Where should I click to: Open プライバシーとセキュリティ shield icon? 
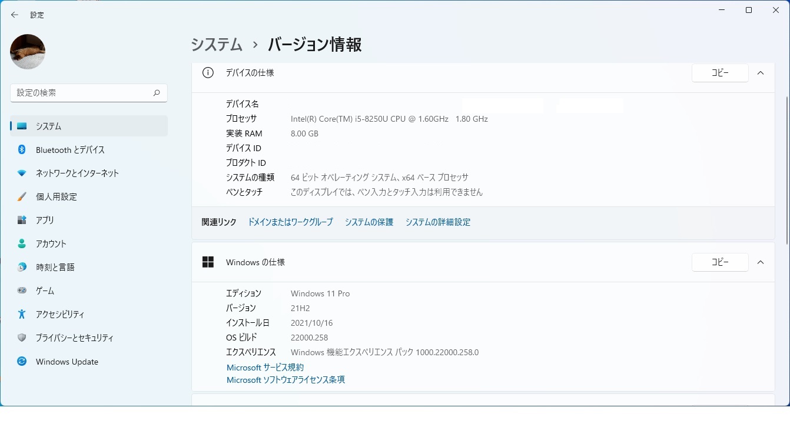point(22,338)
